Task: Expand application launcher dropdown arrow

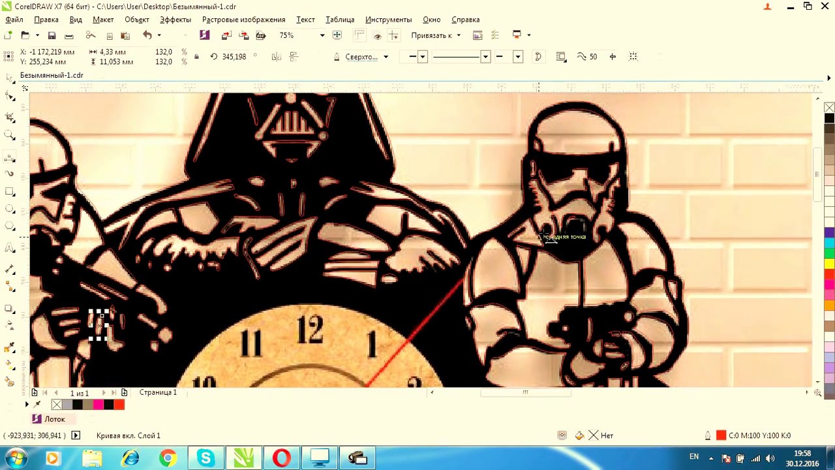Action: pyautogui.click(x=529, y=35)
